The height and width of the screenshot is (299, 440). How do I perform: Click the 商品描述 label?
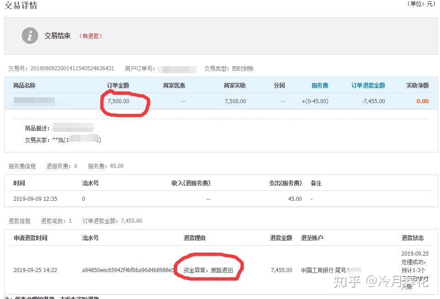(37, 128)
